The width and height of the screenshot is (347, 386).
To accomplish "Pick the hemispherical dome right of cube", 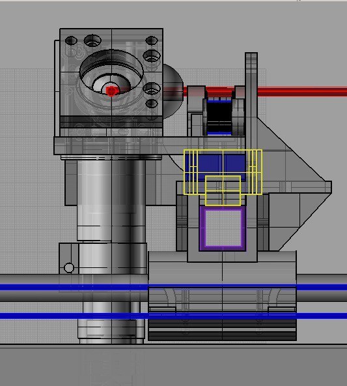I will pyautogui.click(x=173, y=91).
